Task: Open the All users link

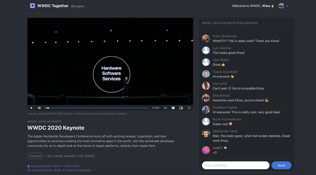Action: (77, 6)
